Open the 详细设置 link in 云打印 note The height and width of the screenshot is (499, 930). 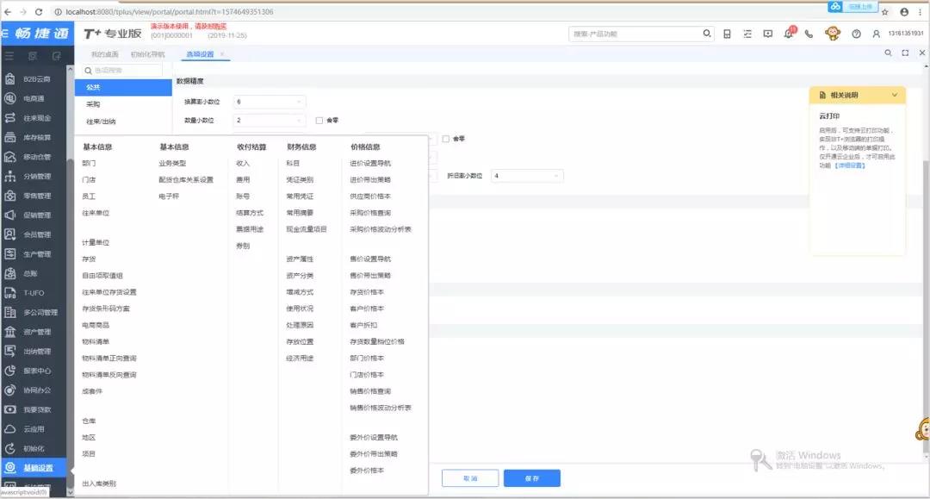pyautogui.click(x=850, y=165)
